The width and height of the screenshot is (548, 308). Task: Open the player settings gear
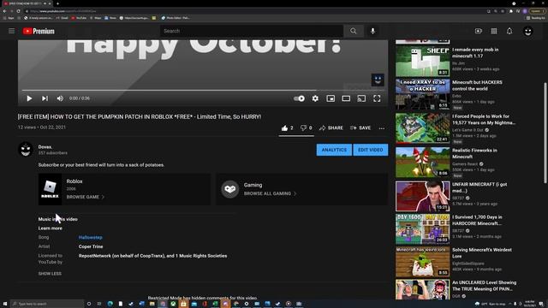click(315, 98)
